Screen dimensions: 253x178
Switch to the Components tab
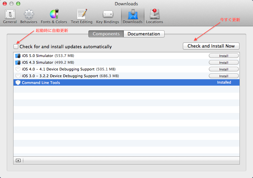click(106, 34)
